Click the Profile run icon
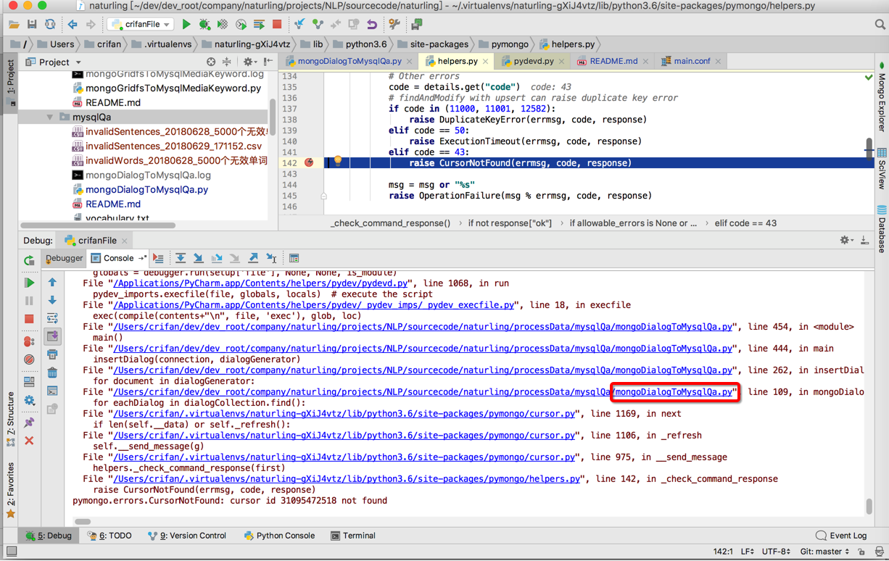The width and height of the screenshot is (889, 561). click(x=241, y=24)
